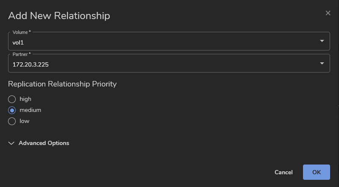339x187 pixels.
Task: Click the "Partner *" field label
Action: point(22,54)
